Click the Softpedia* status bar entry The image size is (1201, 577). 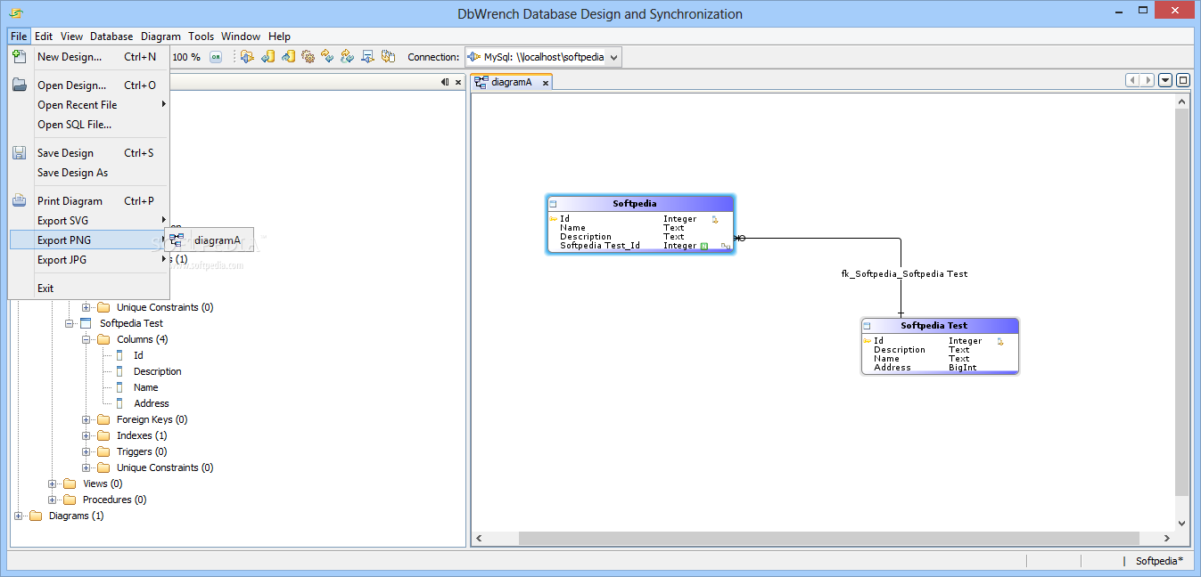[1159, 561]
